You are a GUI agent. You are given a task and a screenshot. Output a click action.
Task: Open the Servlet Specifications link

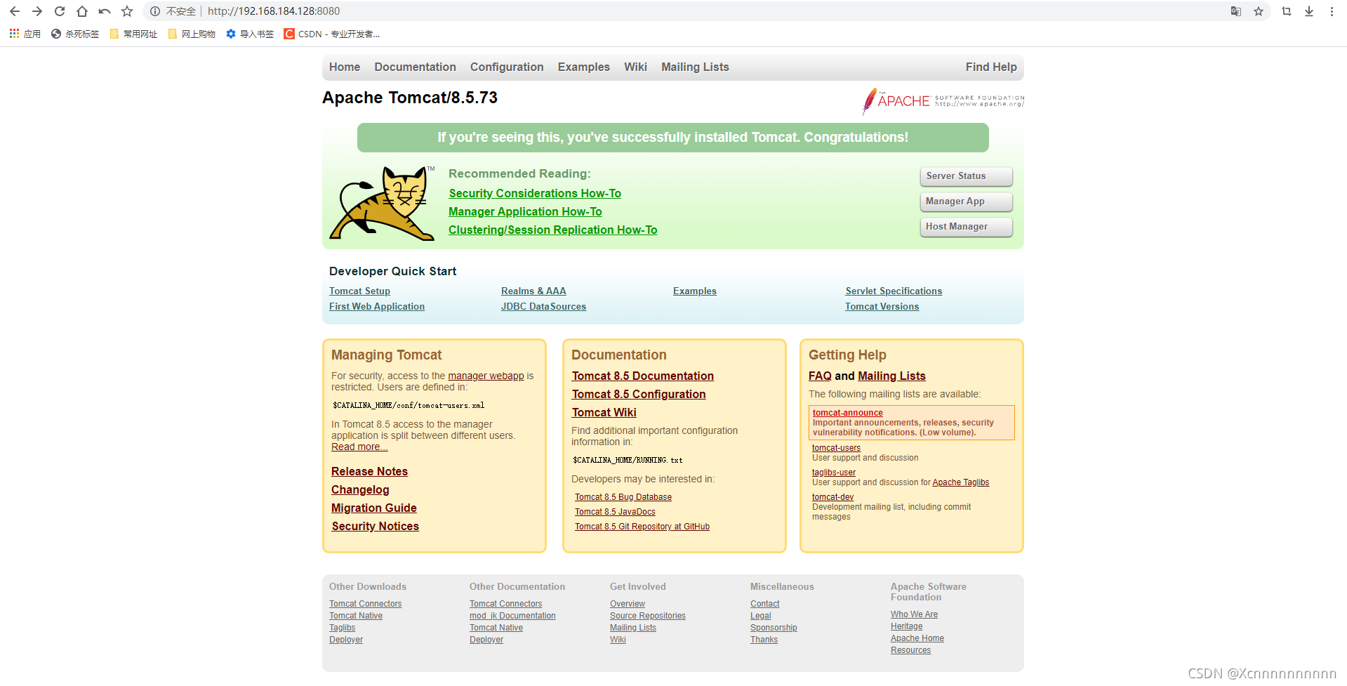[894, 291]
